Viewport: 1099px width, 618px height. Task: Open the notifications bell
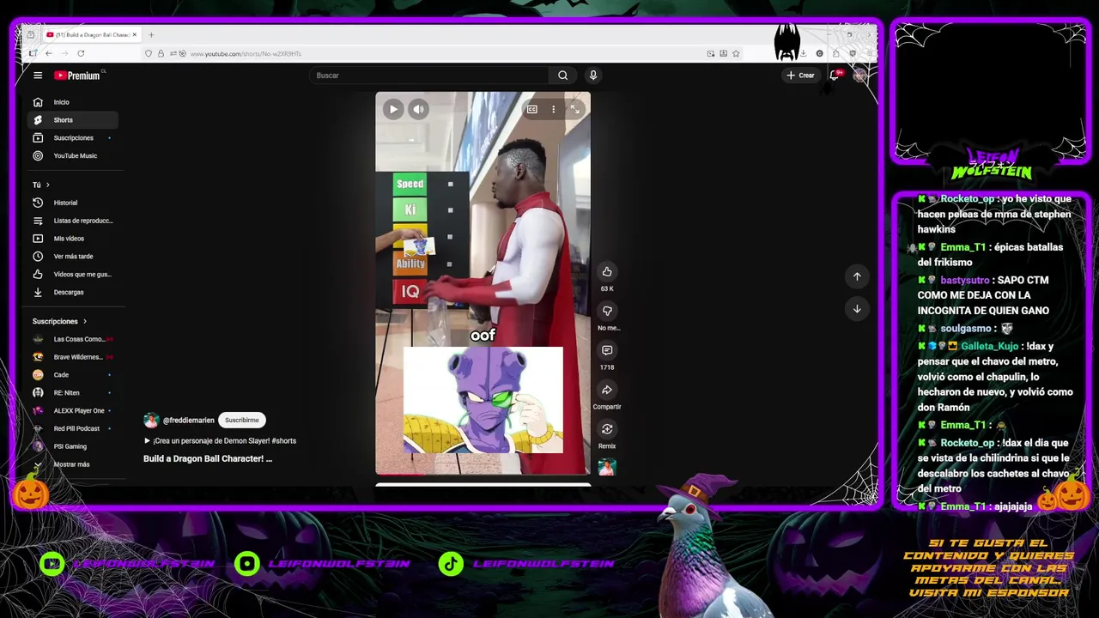[x=834, y=76]
